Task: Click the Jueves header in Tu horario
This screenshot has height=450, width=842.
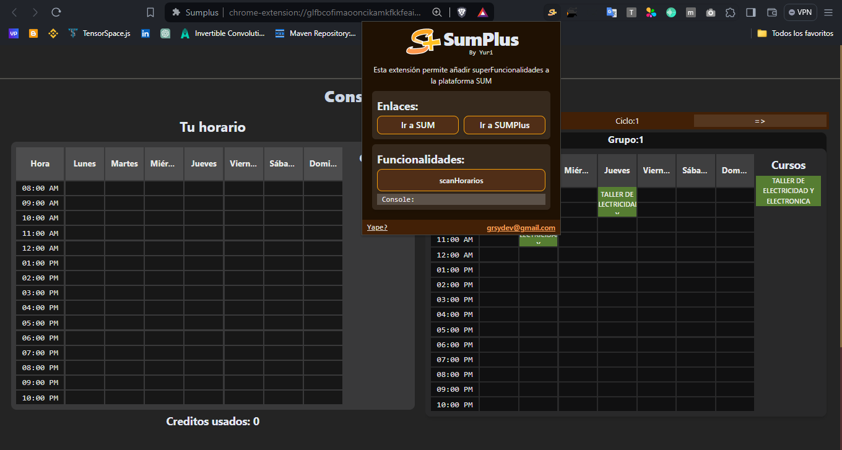Action: tap(204, 163)
